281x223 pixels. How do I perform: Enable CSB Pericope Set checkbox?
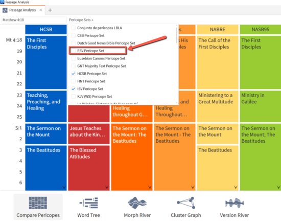73,35
